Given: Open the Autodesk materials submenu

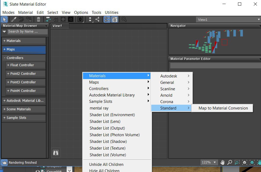Looking at the screenshot, I should tap(172, 76).
